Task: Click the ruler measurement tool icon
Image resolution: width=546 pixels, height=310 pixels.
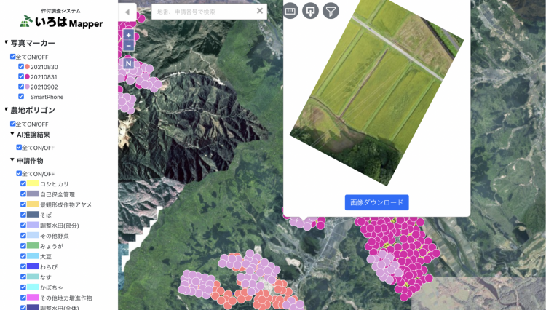Action: [290, 11]
